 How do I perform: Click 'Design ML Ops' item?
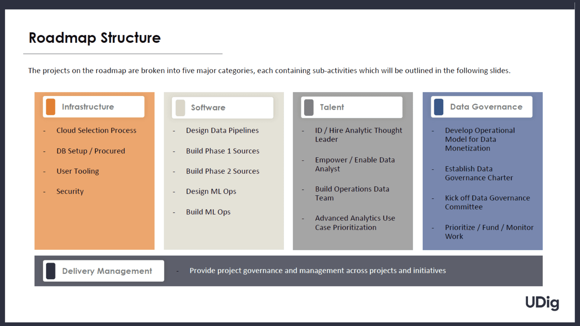tap(211, 191)
